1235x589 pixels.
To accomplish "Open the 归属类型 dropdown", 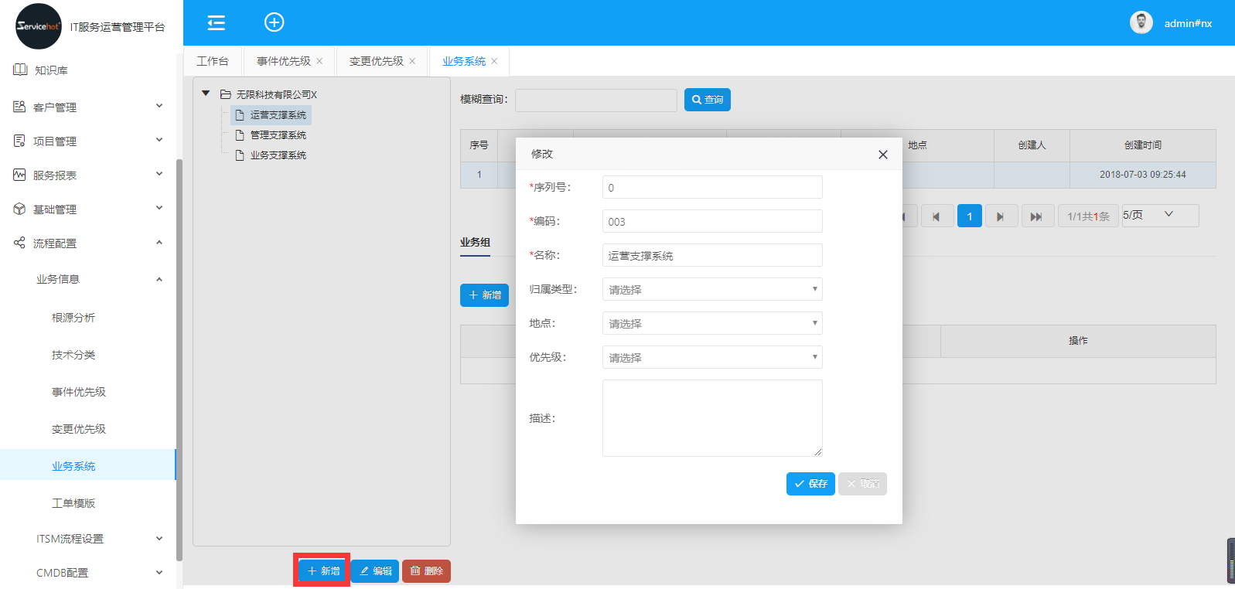I will click(711, 289).
